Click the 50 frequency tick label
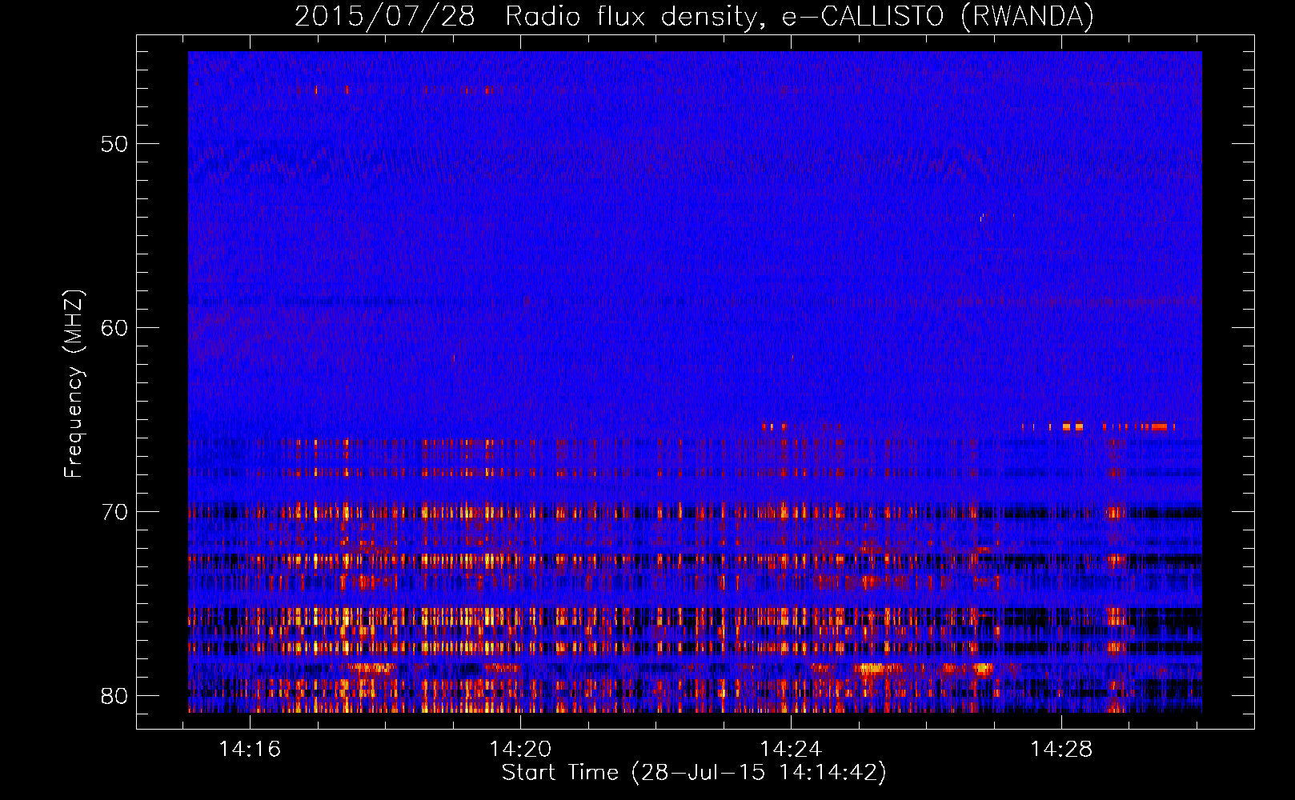Image resolution: width=1295 pixels, height=800 pixels. [114, 144]
